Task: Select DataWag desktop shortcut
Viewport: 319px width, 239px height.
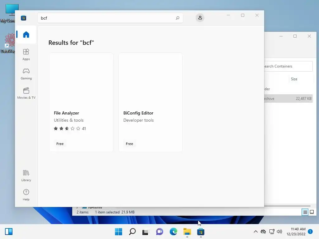Action: pyautogui.click(x=8, y=43)
